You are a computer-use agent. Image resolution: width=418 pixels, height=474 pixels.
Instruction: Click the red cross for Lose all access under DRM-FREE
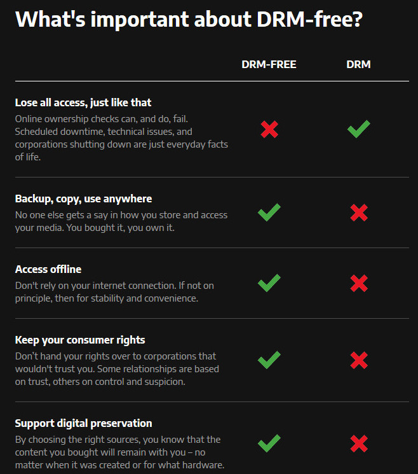point(269,130)
